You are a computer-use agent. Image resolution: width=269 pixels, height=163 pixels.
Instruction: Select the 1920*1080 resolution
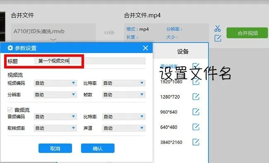[171, 82]
